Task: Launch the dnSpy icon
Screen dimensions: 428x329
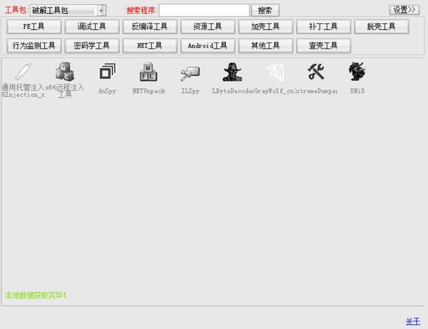Action: (x=108, y=72)
